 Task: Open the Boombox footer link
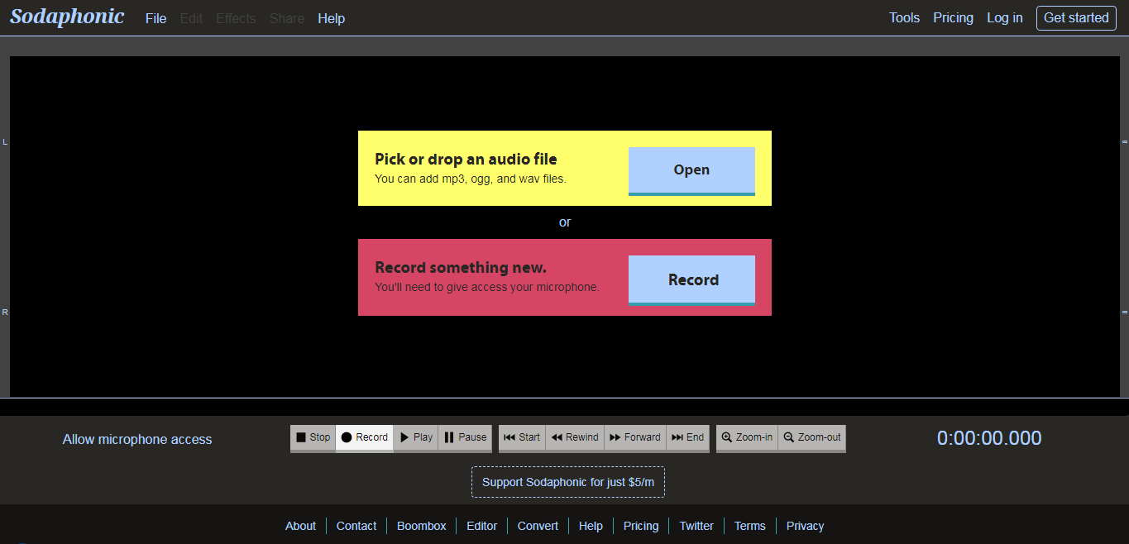[x=421, y=526]
